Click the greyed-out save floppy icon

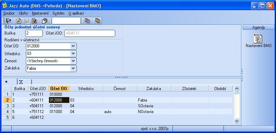[x=27, y=21]
